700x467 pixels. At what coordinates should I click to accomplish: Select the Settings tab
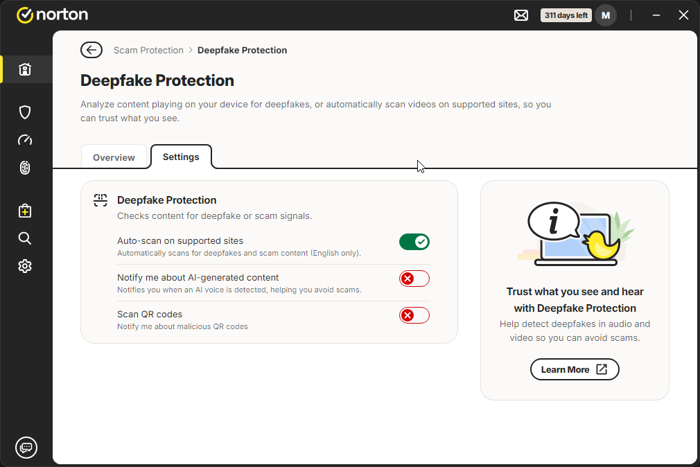pos(181,157)
